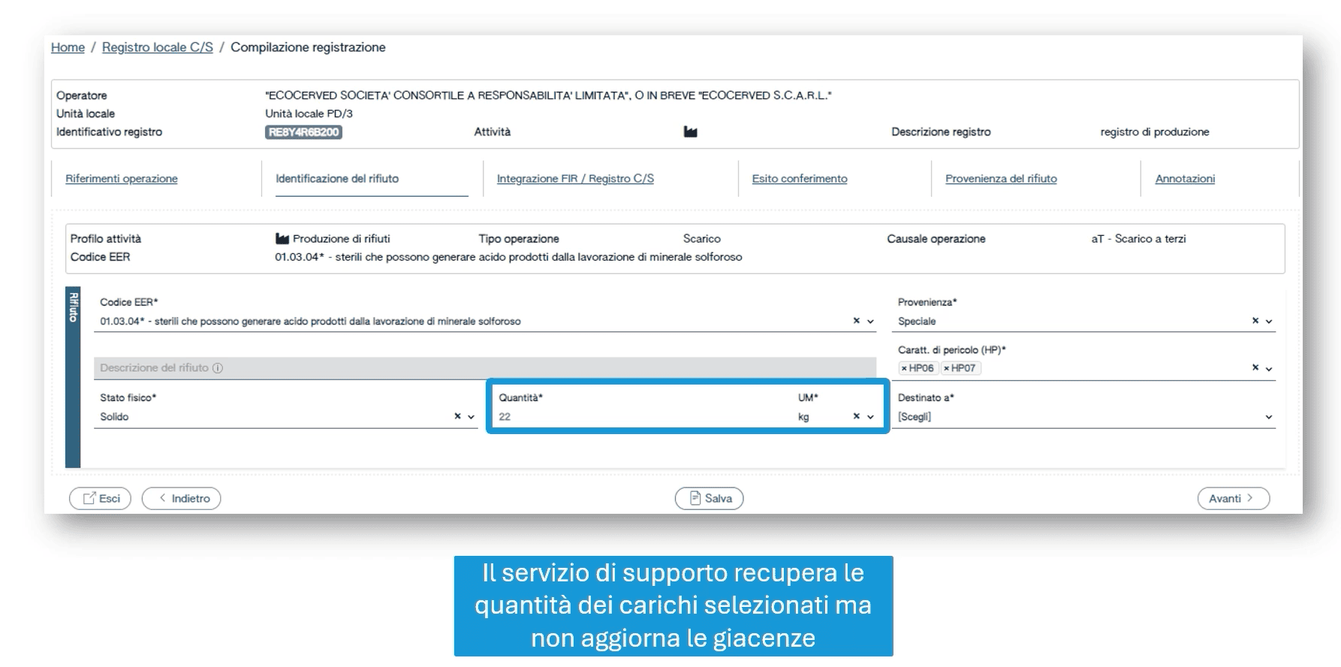The image size is (1341, 667).
Task: Clear the Stato fisico value Solido
Action: click(x=457, y=416)
